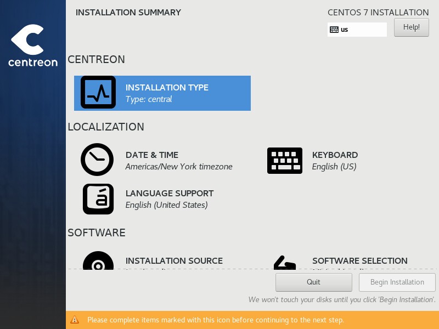Click the 'SOFTWARE SELECTION' label
Image resolution: width=439 pixels, height=329 pixels.
[359, 260]
